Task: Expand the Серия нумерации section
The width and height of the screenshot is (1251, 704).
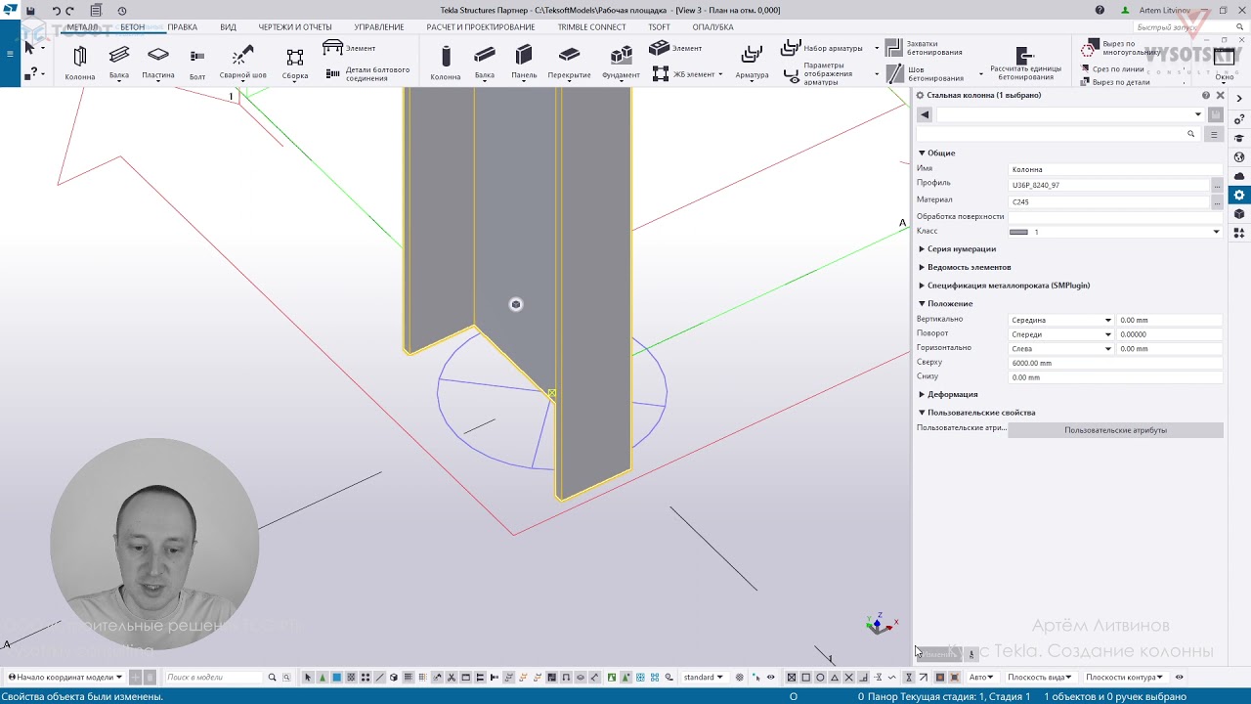Action: coord(922,249)
